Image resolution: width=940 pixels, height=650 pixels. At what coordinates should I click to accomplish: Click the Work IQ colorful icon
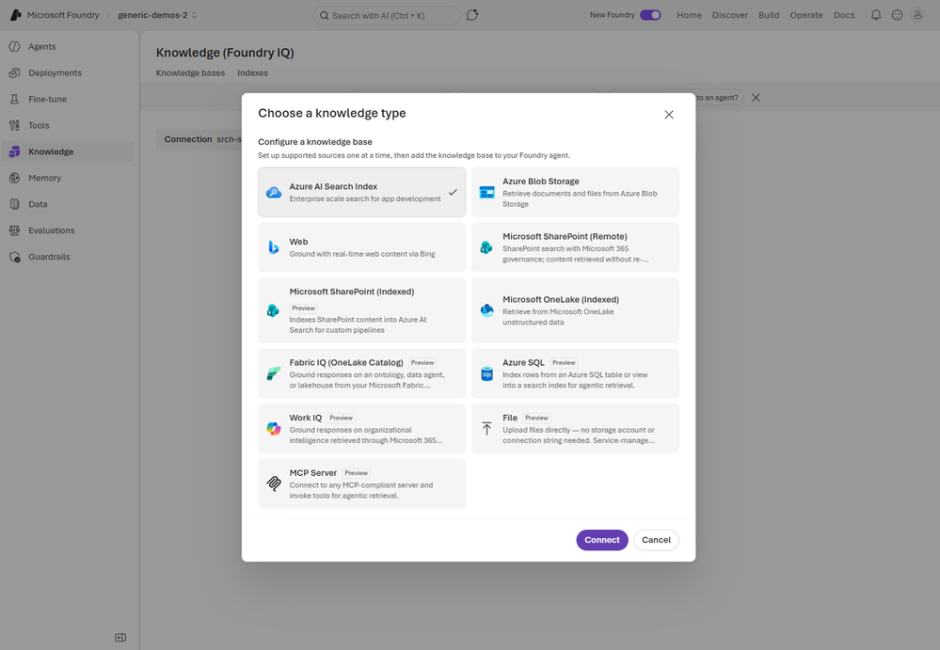[x=274, y=428]
